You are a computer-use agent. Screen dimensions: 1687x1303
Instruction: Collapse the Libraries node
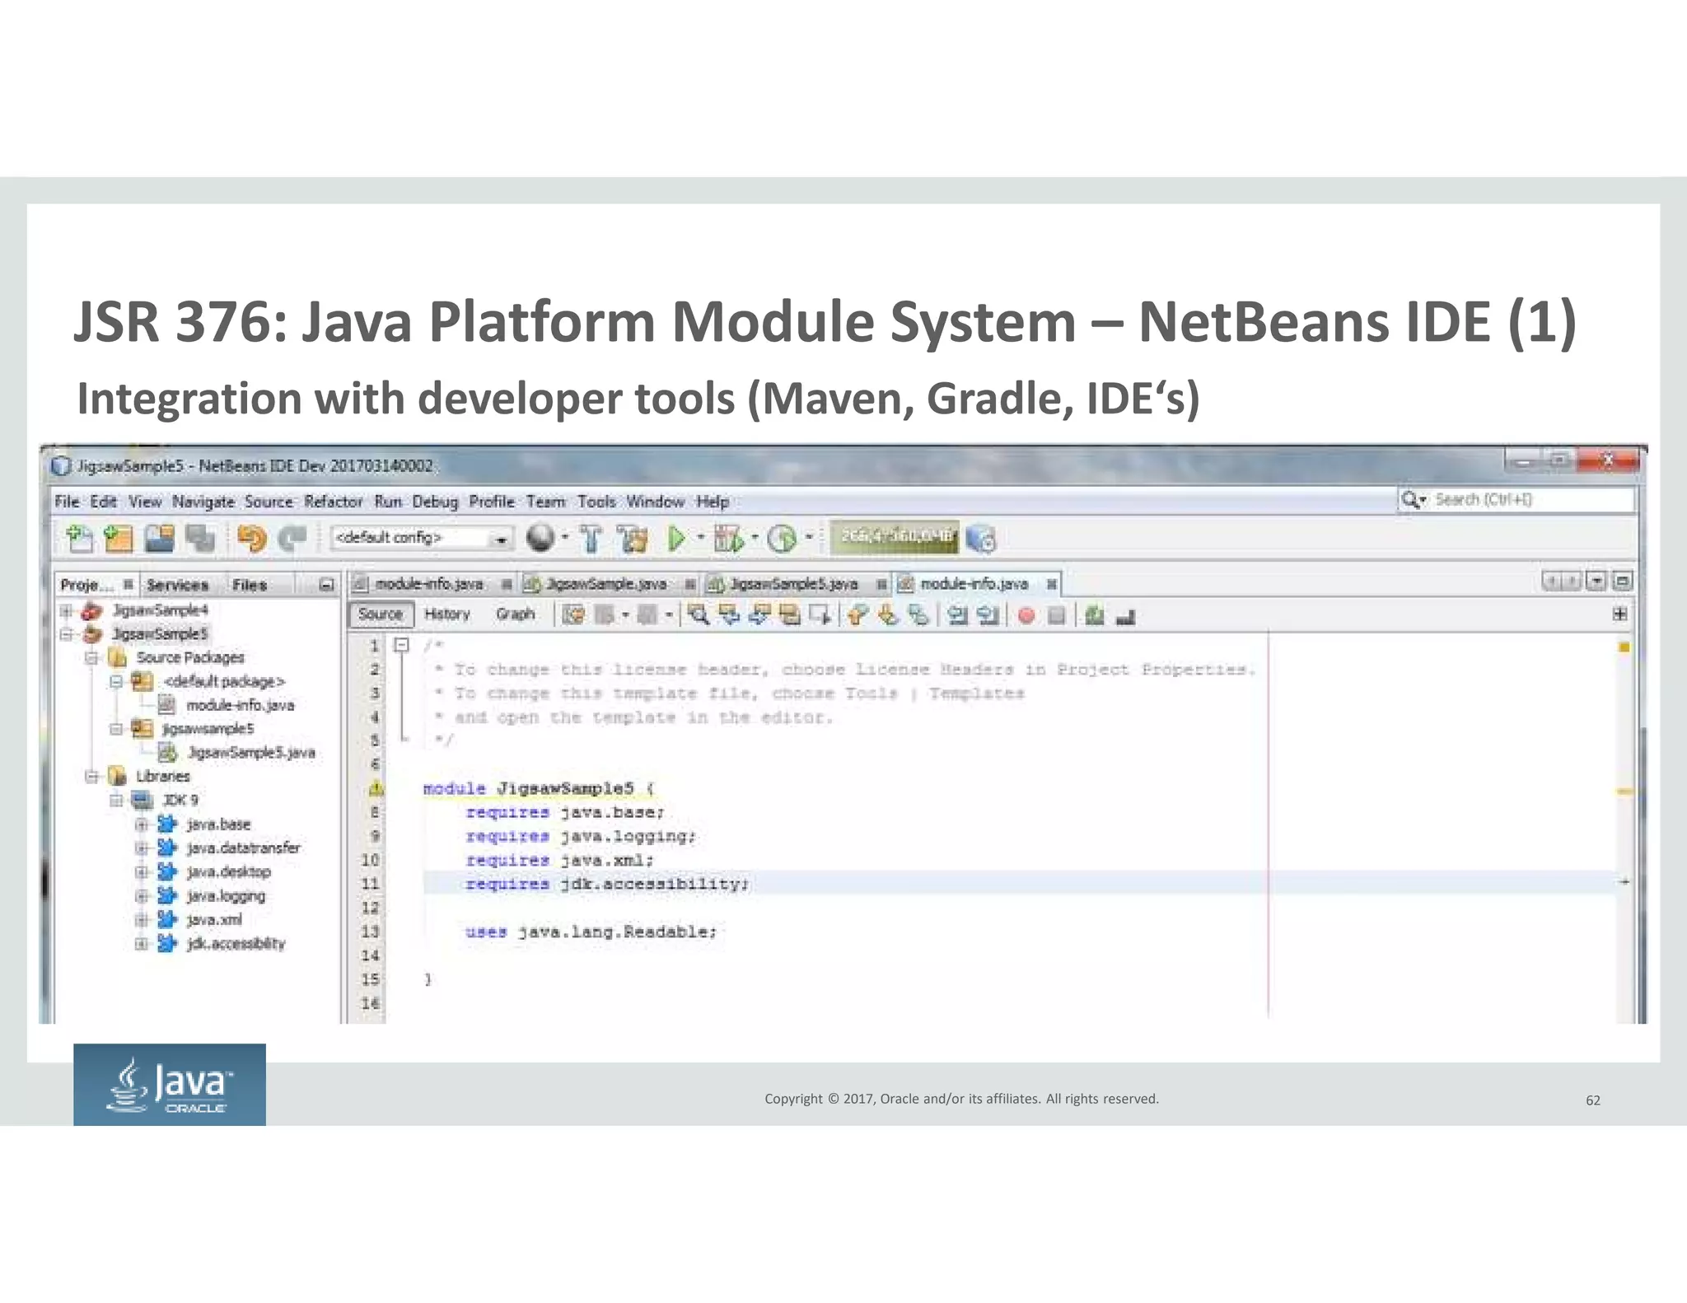[x=91, y=777]
